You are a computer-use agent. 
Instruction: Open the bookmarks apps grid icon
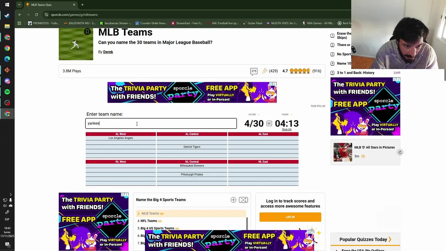pyautogui.click(x=19, y=23)
